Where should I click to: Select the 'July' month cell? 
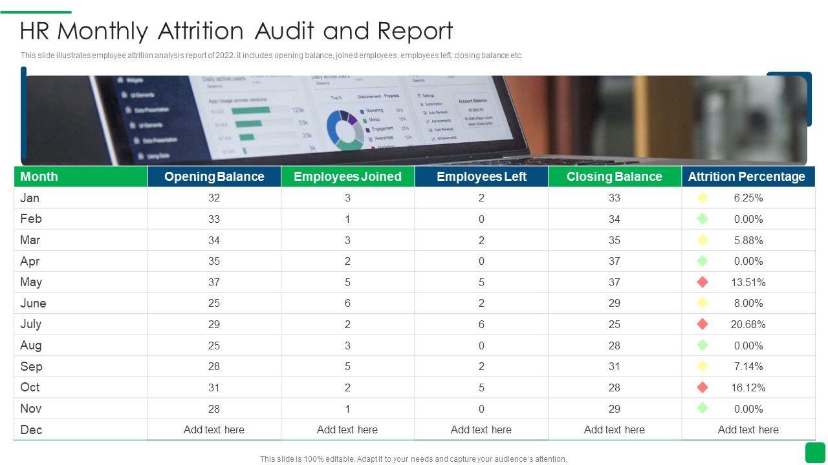coord(81,324)
